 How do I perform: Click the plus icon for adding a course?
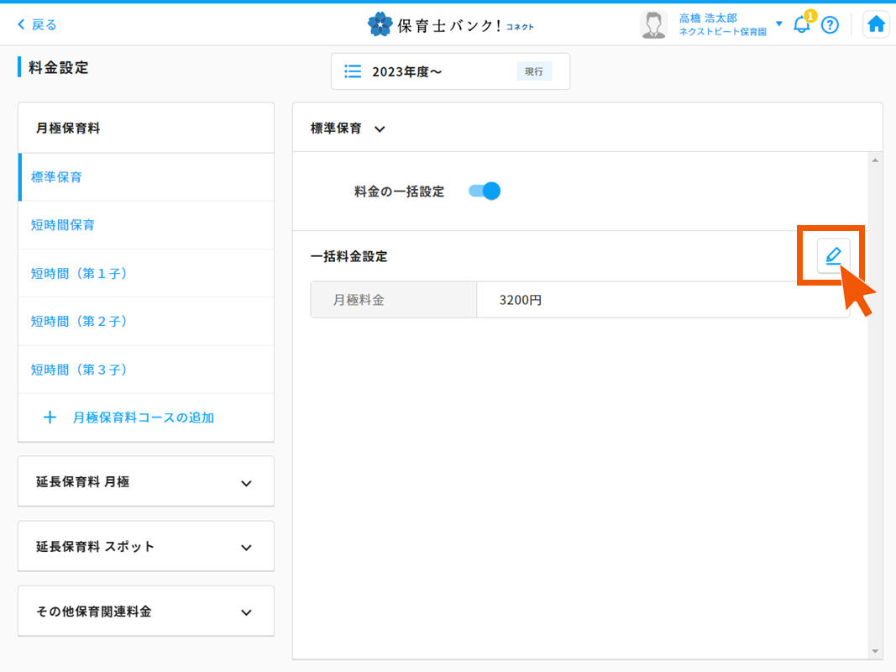tap(50, 417)
